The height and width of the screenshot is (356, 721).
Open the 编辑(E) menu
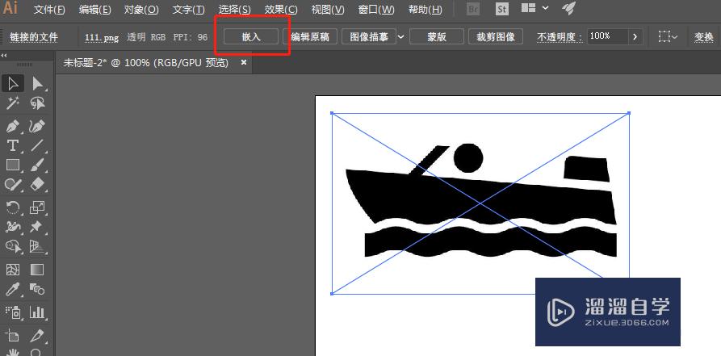coord(95,9)
